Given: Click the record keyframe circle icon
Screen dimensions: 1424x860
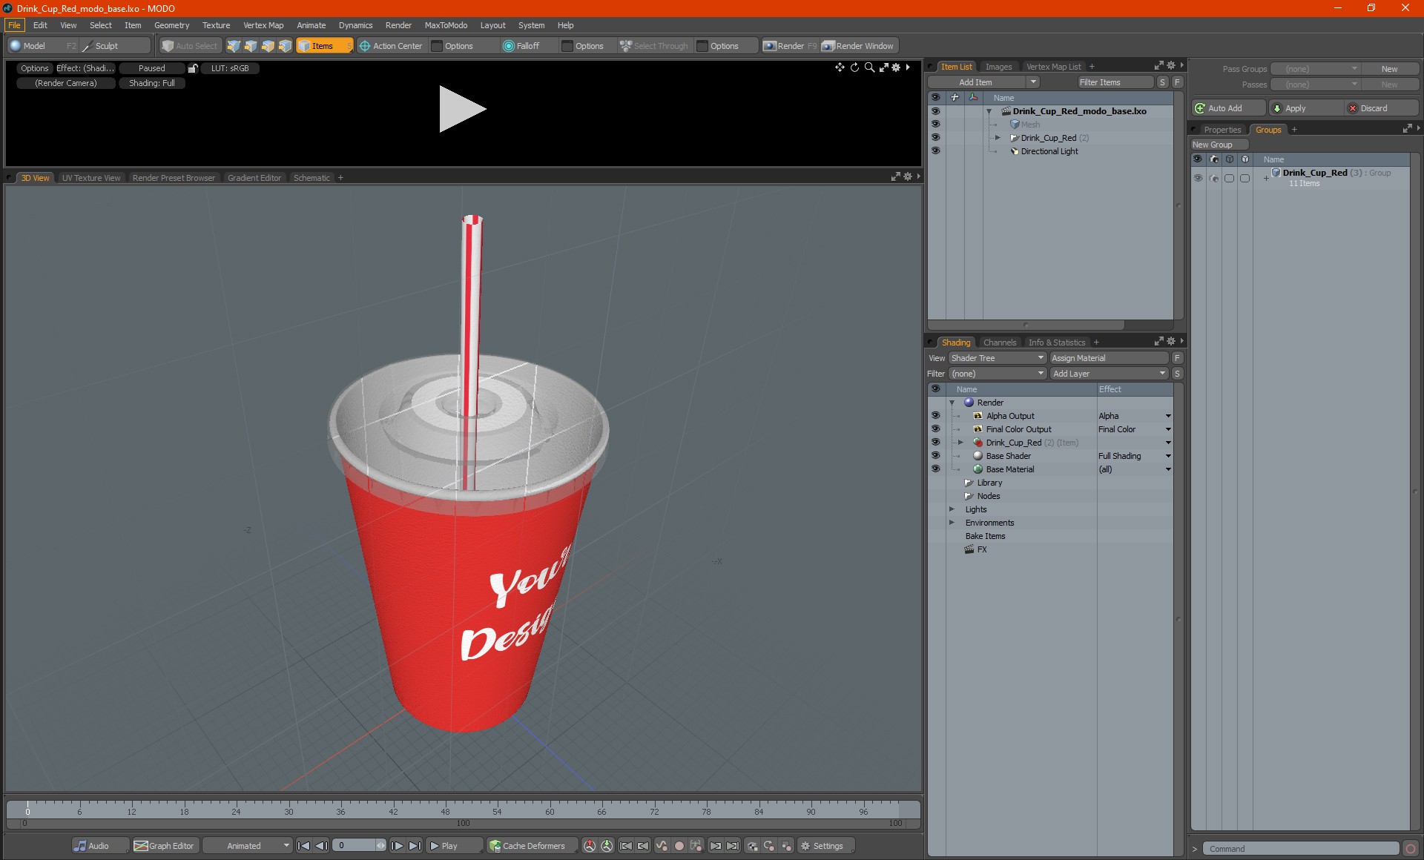Looking at the screenshot, I should (679, 846).
